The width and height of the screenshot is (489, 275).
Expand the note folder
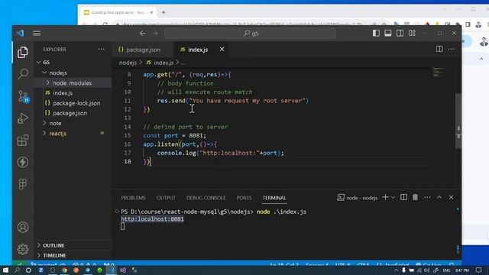(x=44, y=123)
